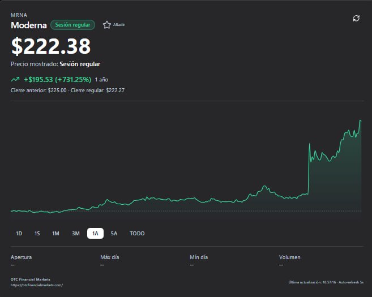Click the Añadir label
The height and width of the screenshot is (297, 372).
click(119, 25)
